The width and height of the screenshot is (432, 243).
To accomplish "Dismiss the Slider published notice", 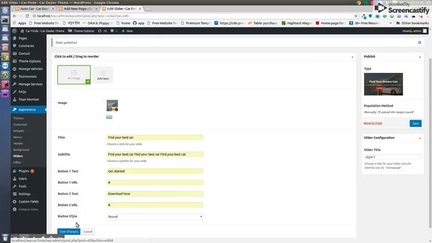I will click(x=420, y=43).
